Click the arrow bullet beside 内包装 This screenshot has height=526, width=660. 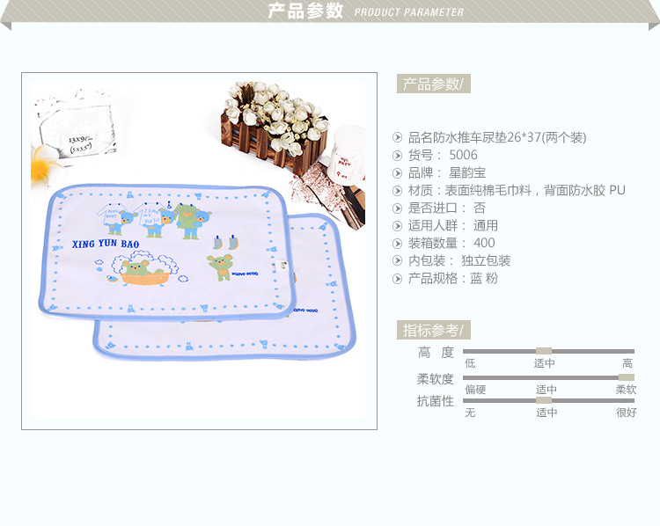coord(397,261)
